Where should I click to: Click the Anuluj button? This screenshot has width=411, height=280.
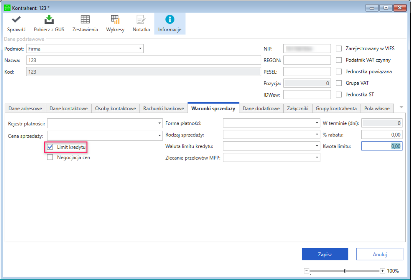click(x=380, y=254)
